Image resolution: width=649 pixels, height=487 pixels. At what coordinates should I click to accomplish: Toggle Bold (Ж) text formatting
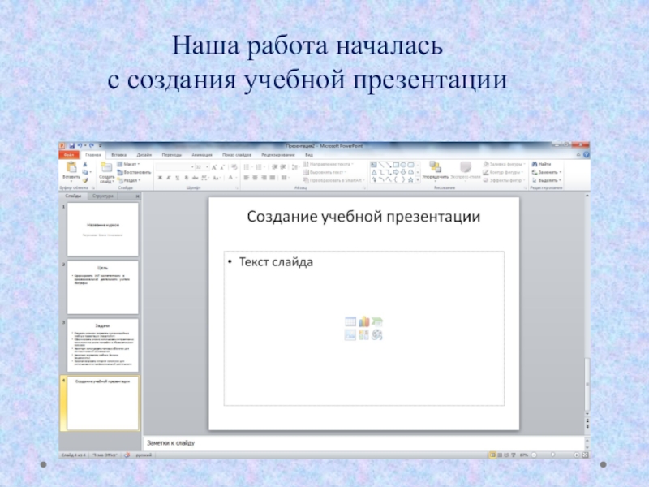click(159, 178)
